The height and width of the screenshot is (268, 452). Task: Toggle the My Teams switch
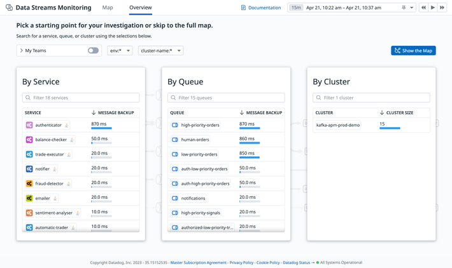click(x=93, y=50)
